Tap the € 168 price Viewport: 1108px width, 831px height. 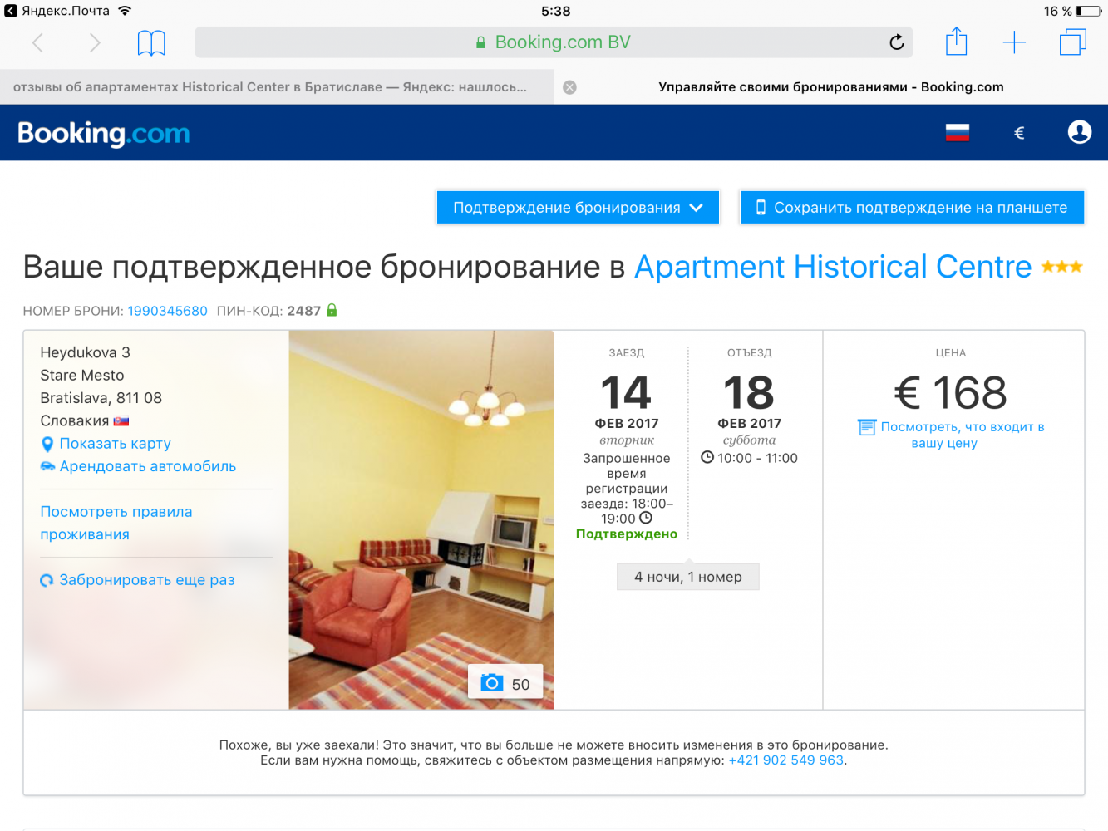coord(951,393)
